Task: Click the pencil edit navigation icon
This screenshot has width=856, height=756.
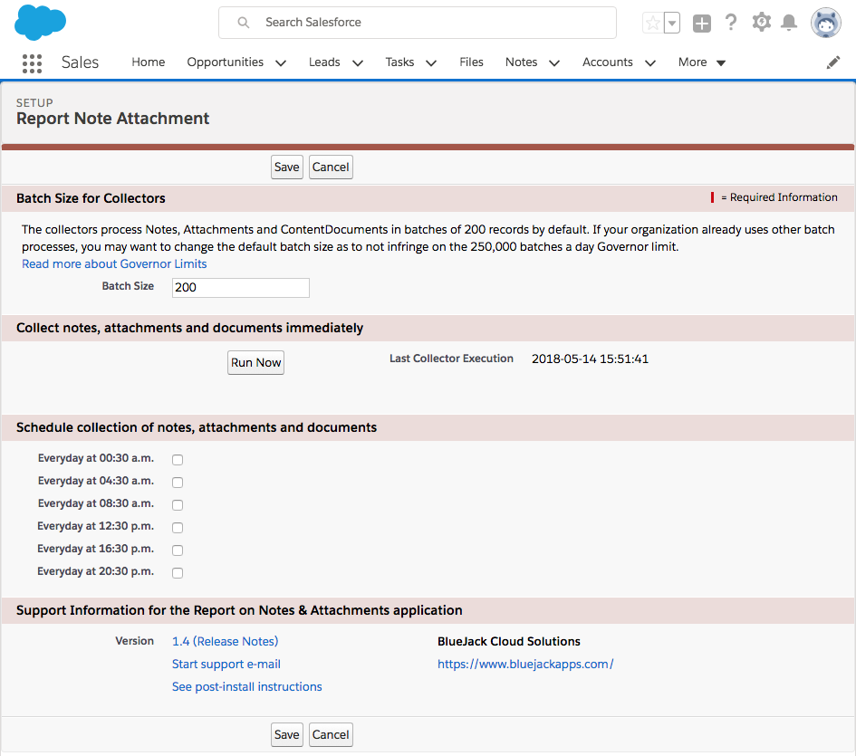Action: click(x=833, y=62)
